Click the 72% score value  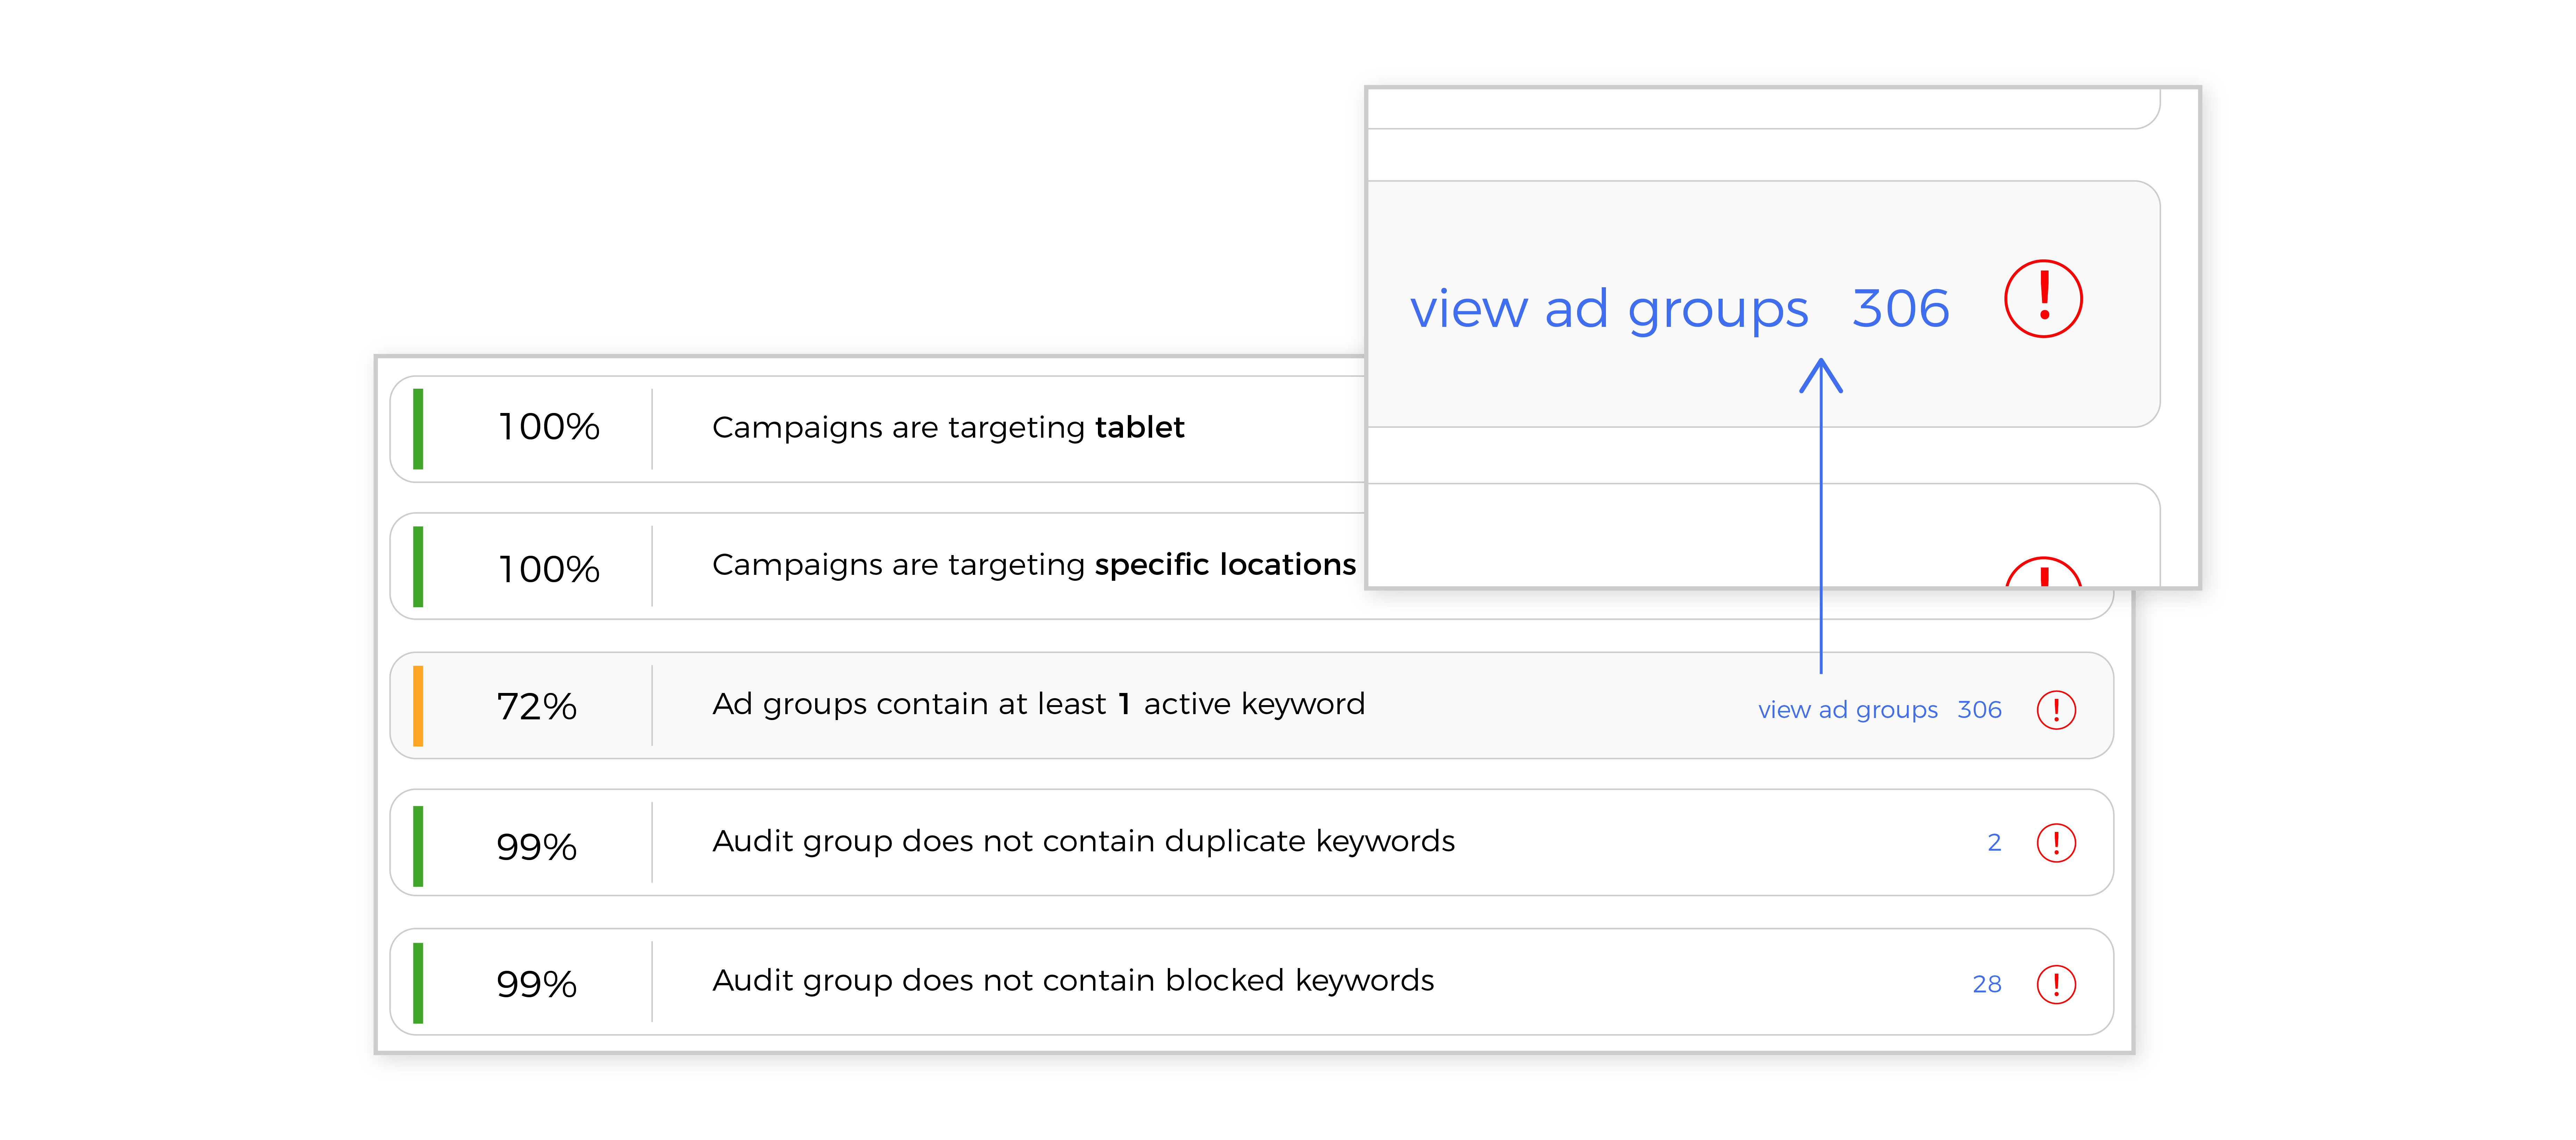tap(537, 707)
